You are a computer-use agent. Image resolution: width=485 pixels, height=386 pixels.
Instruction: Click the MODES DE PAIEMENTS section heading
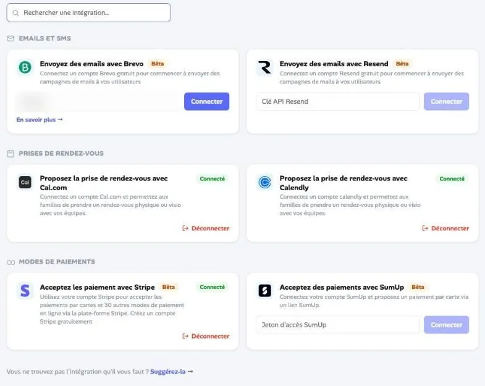tap(57, 262)
